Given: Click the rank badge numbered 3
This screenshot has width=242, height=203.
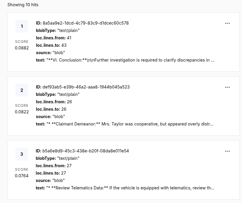Looking at the screenshot, I should pos(22,154).
